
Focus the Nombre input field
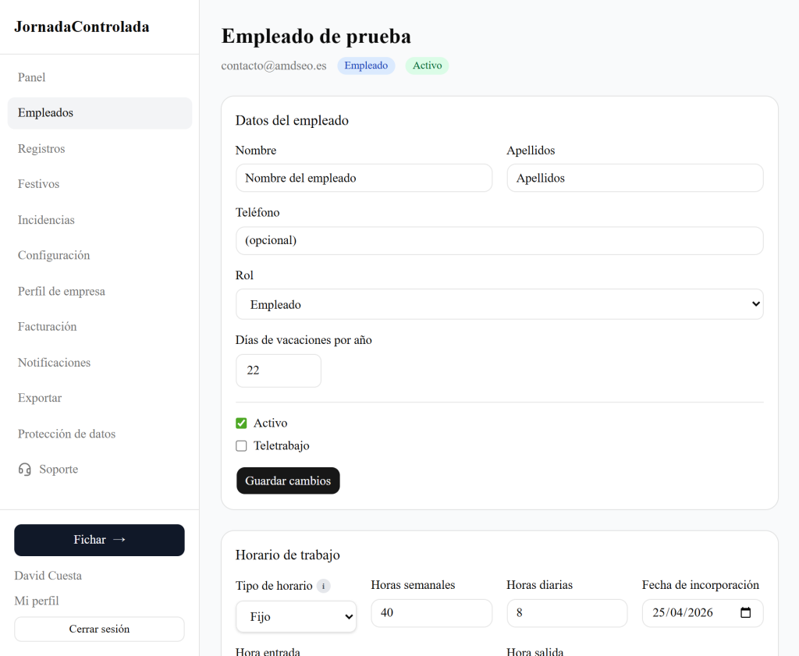[x=364, y=178]
